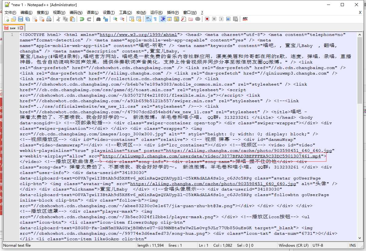
Task: Run macro multiple times icon
Action: pyautogui.click(x=228, y=19)
